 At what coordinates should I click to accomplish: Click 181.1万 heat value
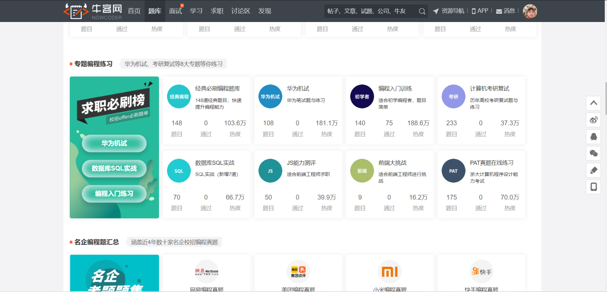[x=327, y=123]
